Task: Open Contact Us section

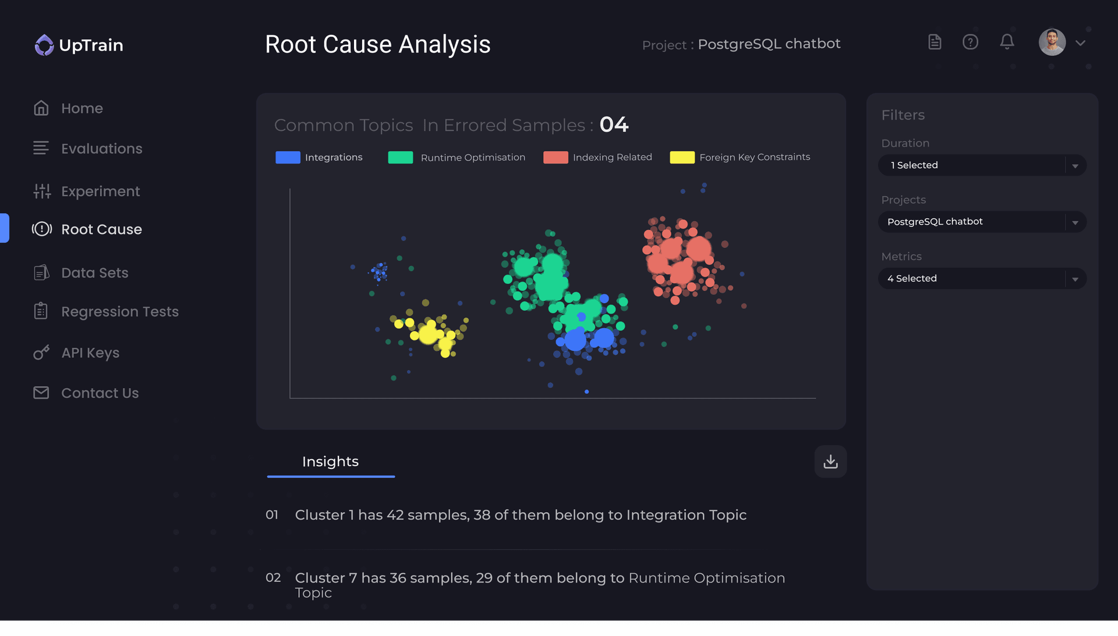Action: pyautogui.click(x=100, y=393)
